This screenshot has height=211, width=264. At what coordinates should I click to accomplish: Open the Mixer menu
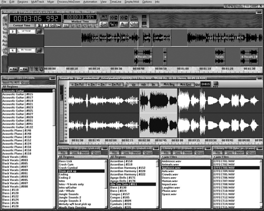coord(51,2)
